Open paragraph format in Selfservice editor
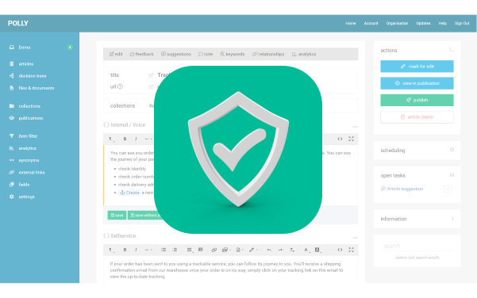 112,250
